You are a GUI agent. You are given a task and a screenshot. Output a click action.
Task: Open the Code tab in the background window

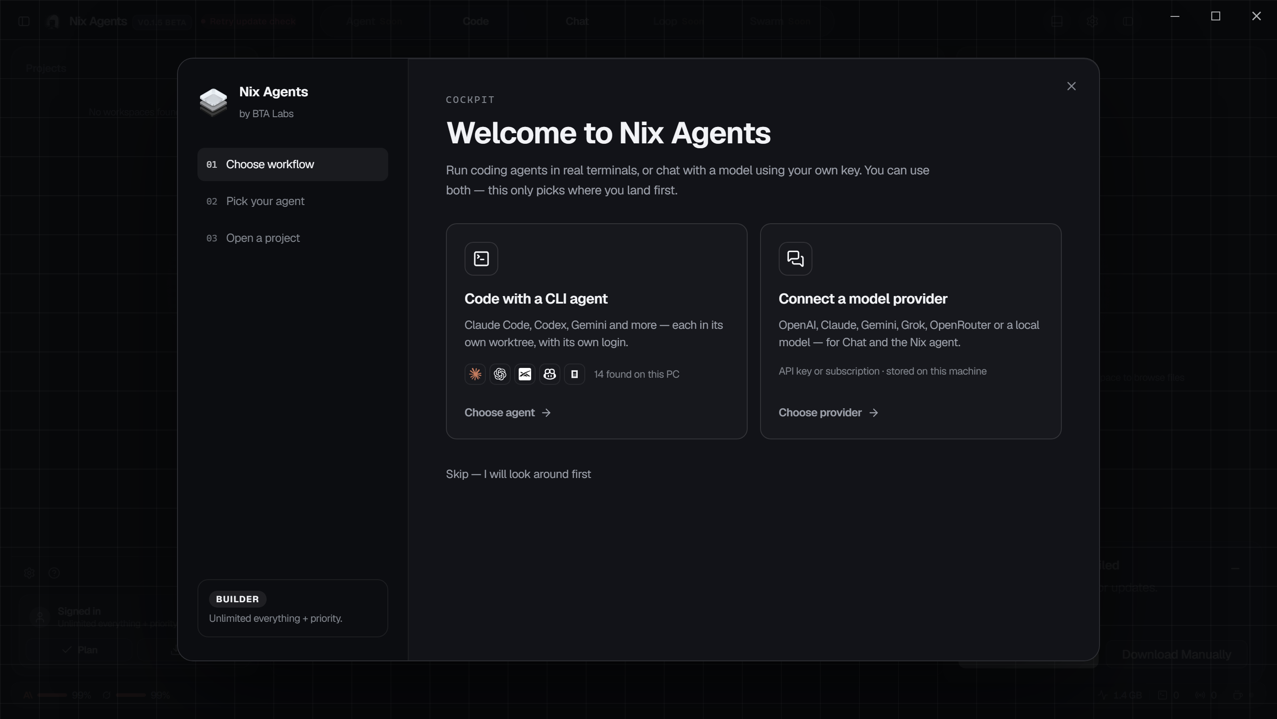coord(475,21)
